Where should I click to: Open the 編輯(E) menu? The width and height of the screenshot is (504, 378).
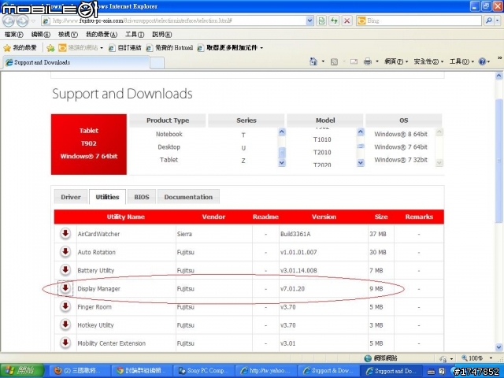[x=40, y=34]
